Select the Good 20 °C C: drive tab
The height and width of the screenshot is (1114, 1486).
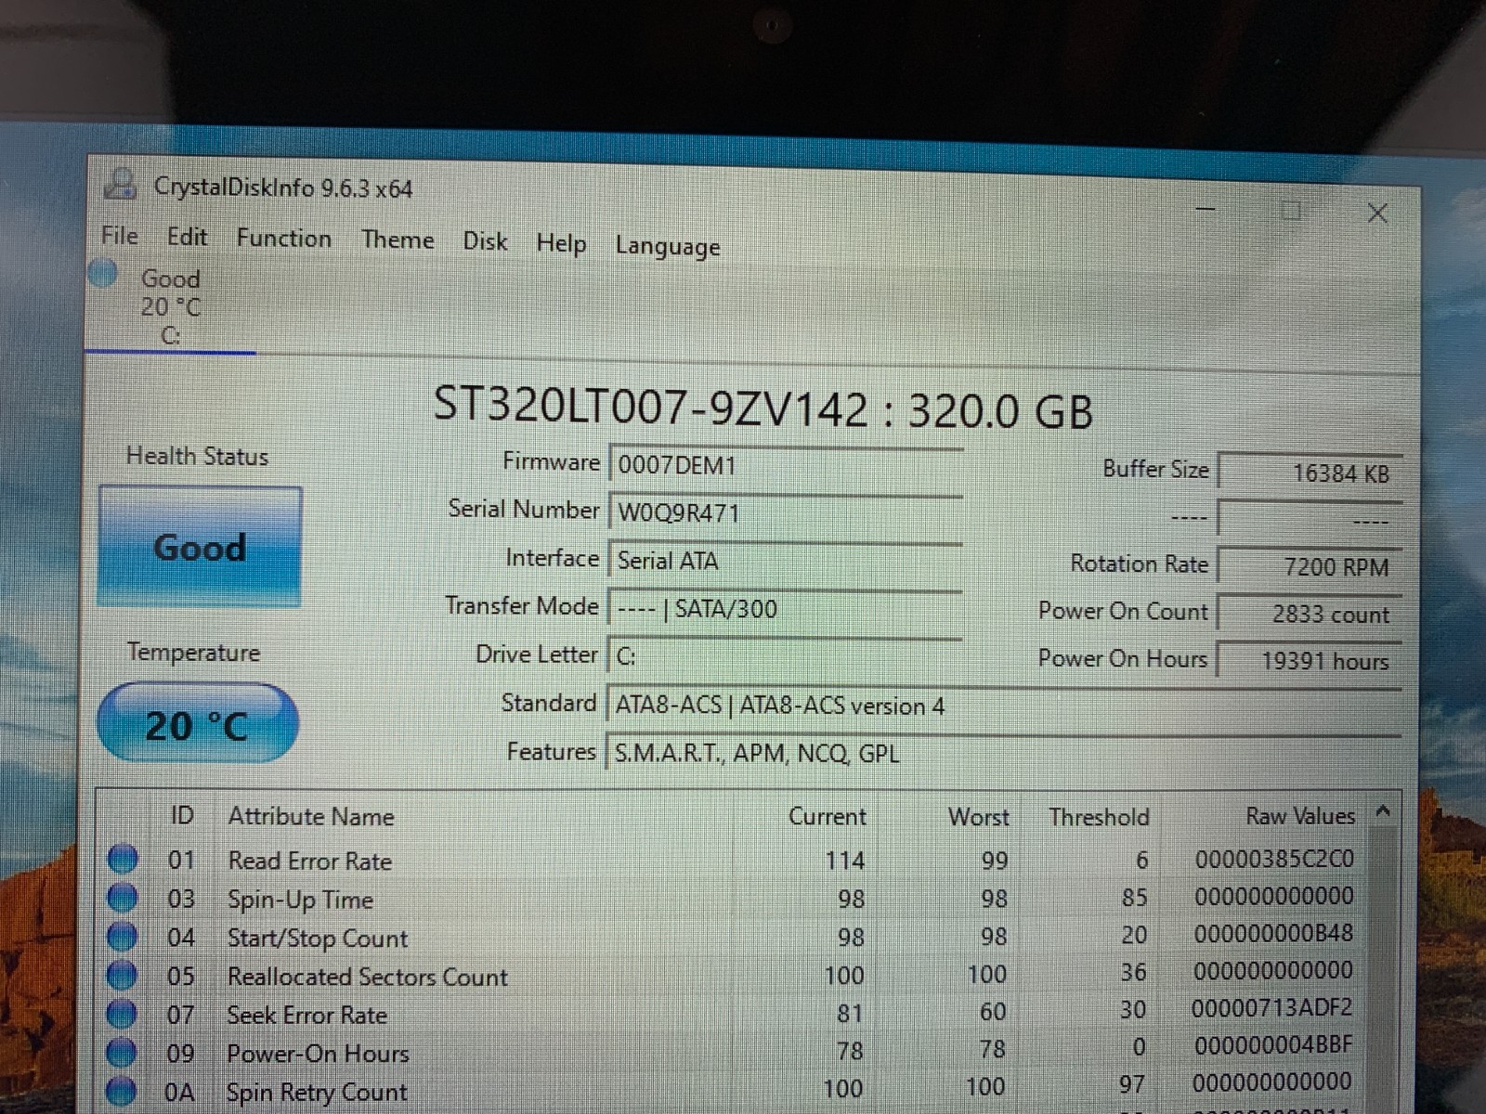[170, 306]
